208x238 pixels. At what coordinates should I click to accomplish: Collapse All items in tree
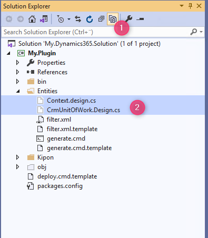point(101,19)
